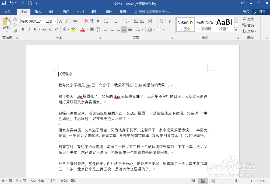Toggle superscript formatting

[56, 29]
